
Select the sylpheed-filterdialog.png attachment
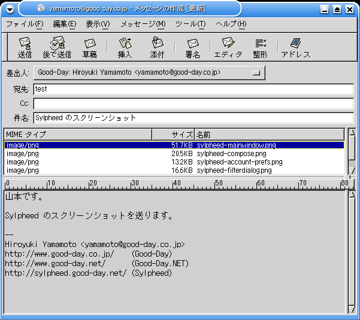tap(234, 170)
